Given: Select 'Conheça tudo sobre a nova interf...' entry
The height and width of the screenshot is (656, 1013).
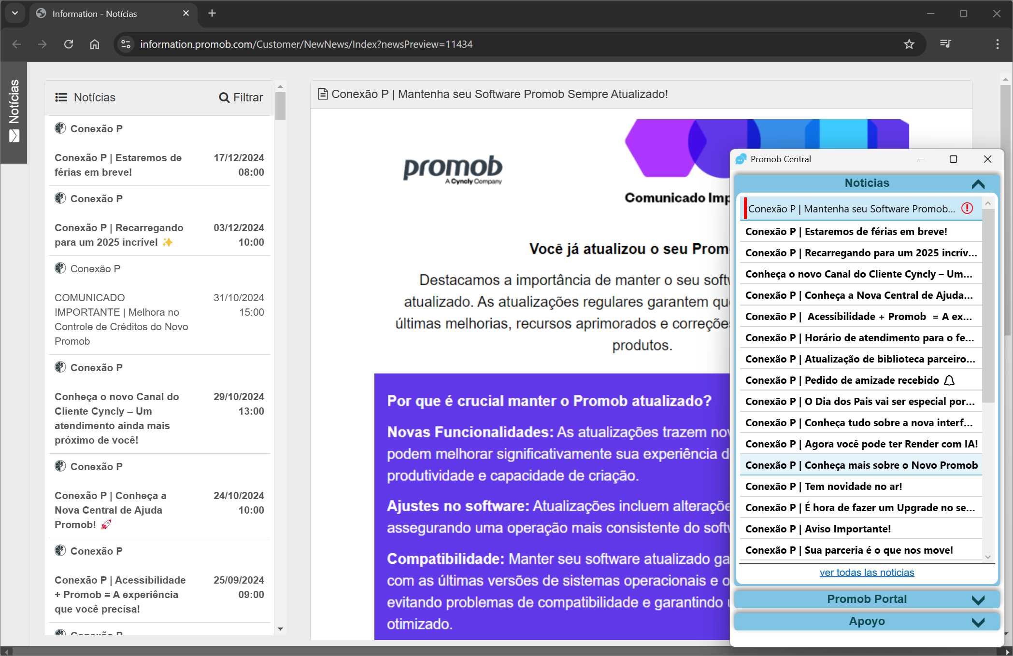Looking at the screenshot, I should coord(861,423).
